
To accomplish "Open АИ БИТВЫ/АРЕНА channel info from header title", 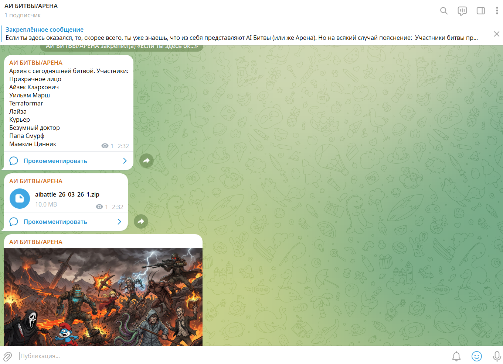I will click(x=31, y=6).
